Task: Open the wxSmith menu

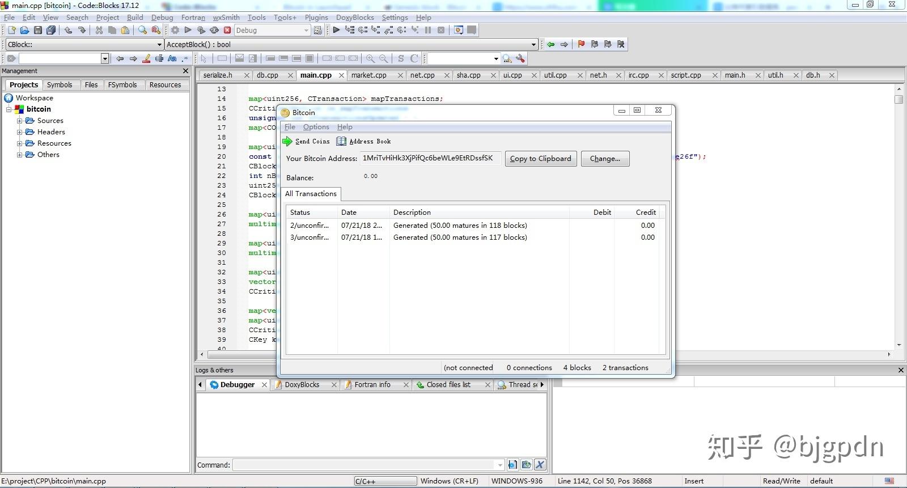Action: click(226, 18)
